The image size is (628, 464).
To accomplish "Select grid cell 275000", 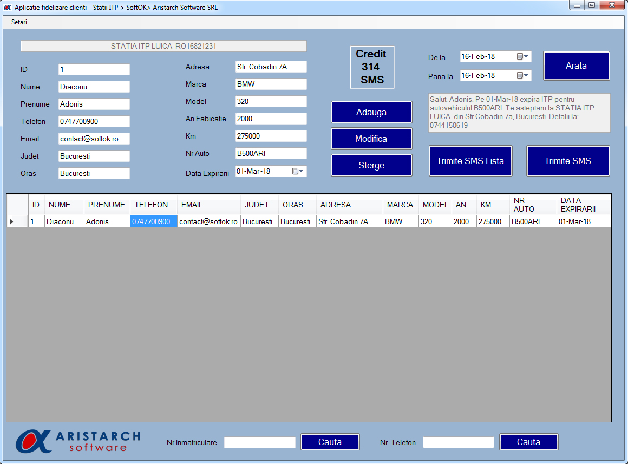I will point(493,221).
